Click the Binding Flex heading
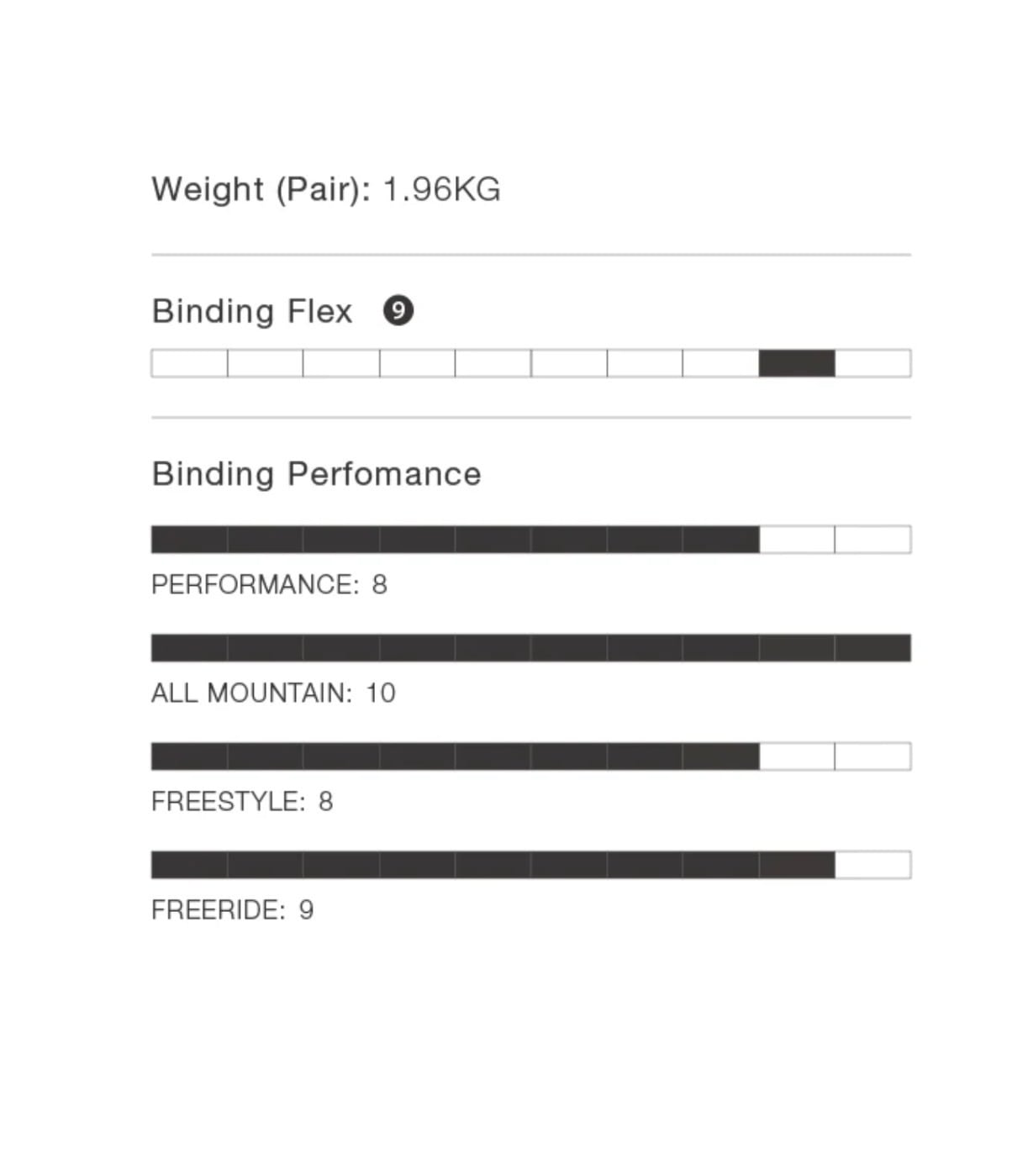Image resolution: width=1028 pixels, height=1165 pixels. pyautogui.click(x=252, y=311)
